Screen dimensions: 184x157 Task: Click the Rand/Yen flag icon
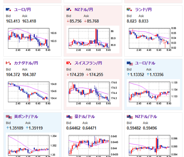click(129, 10)
